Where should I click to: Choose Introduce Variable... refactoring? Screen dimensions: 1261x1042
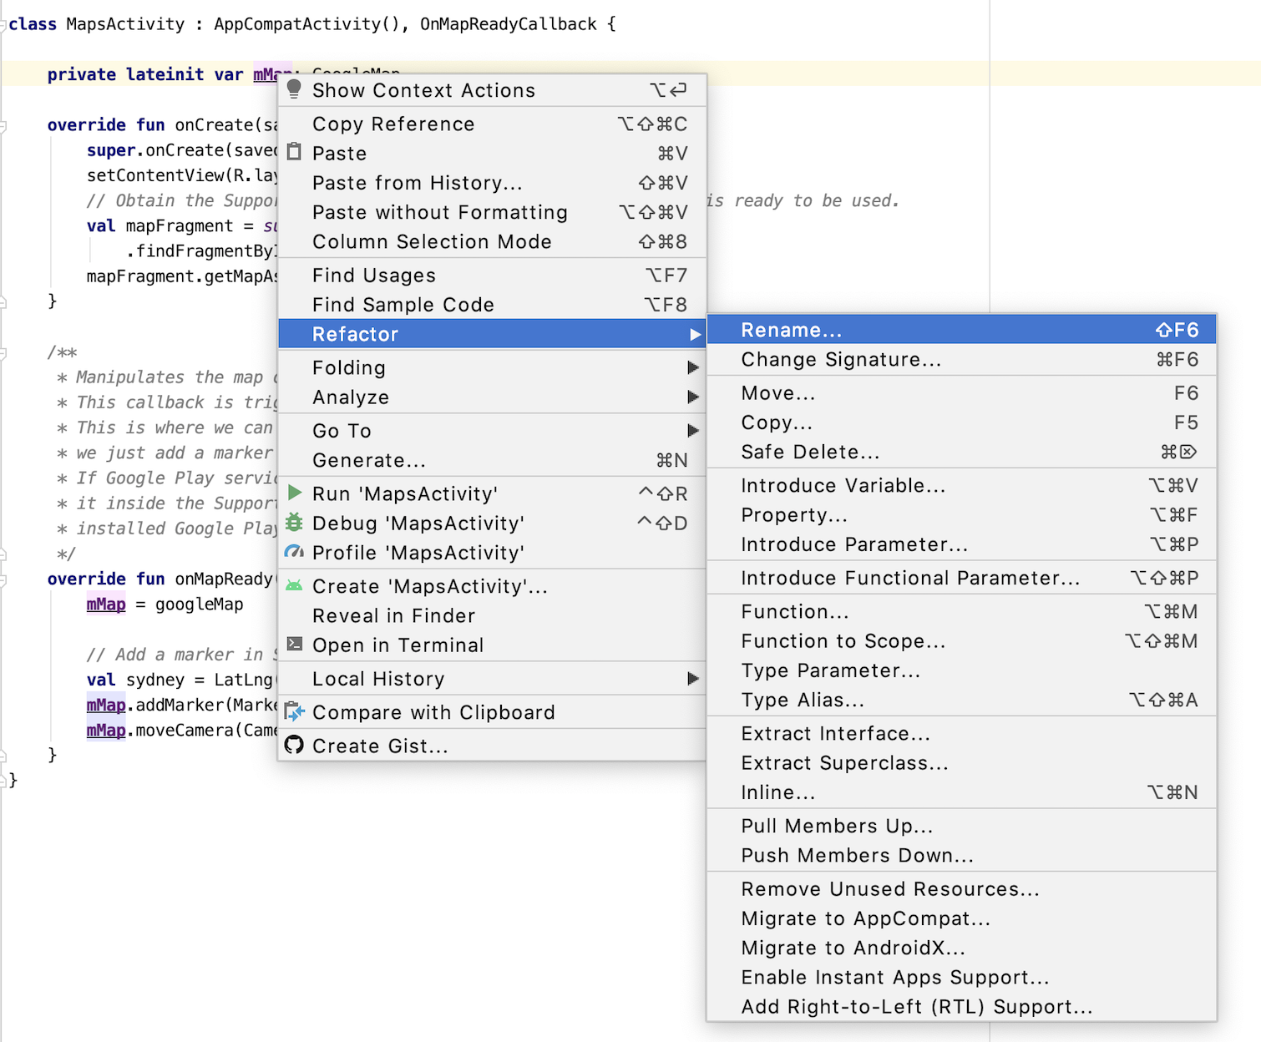(843, 485)
